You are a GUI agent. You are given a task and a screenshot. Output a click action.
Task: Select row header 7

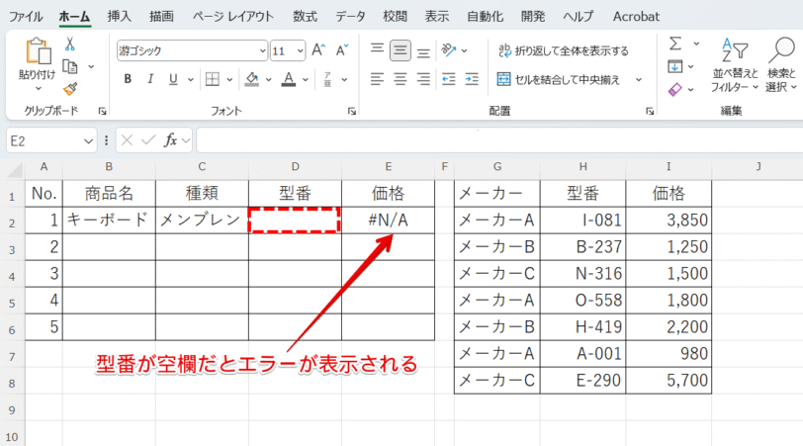tap(12, 356)
